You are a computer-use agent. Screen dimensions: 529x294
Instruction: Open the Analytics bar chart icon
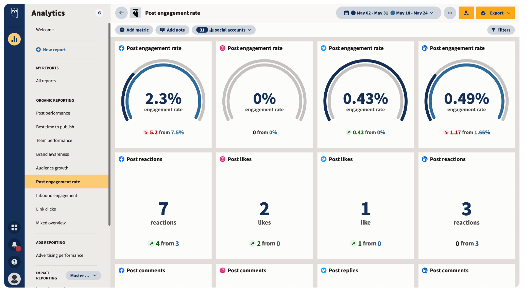click(14, 39)
